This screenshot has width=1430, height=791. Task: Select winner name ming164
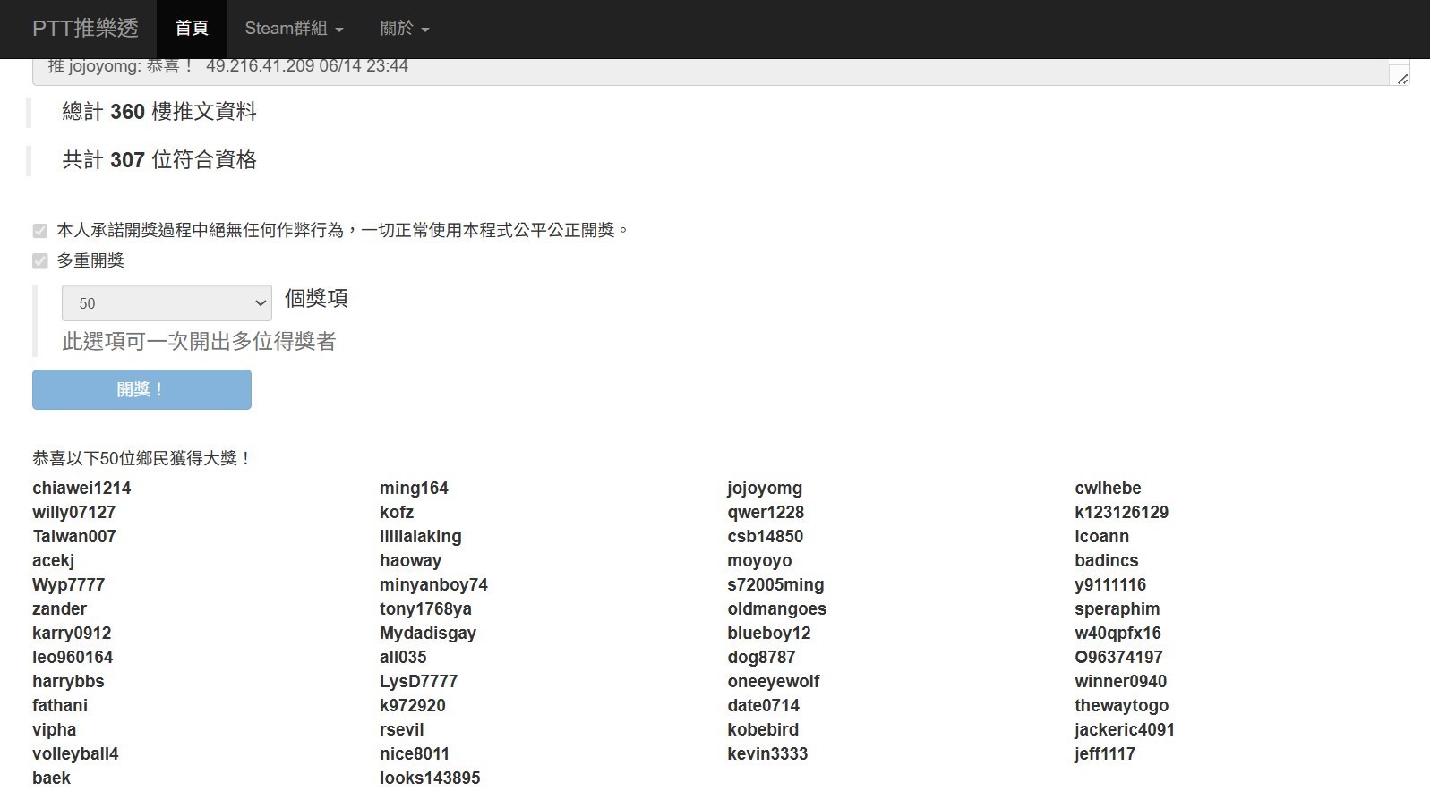click(x=414, y=489)
